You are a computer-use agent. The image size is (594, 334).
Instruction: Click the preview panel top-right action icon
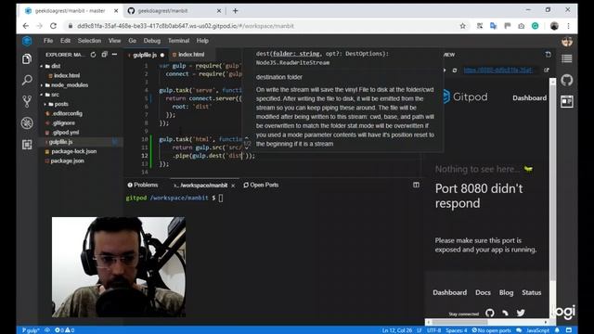pyautogui.click(x=549, y=55)
